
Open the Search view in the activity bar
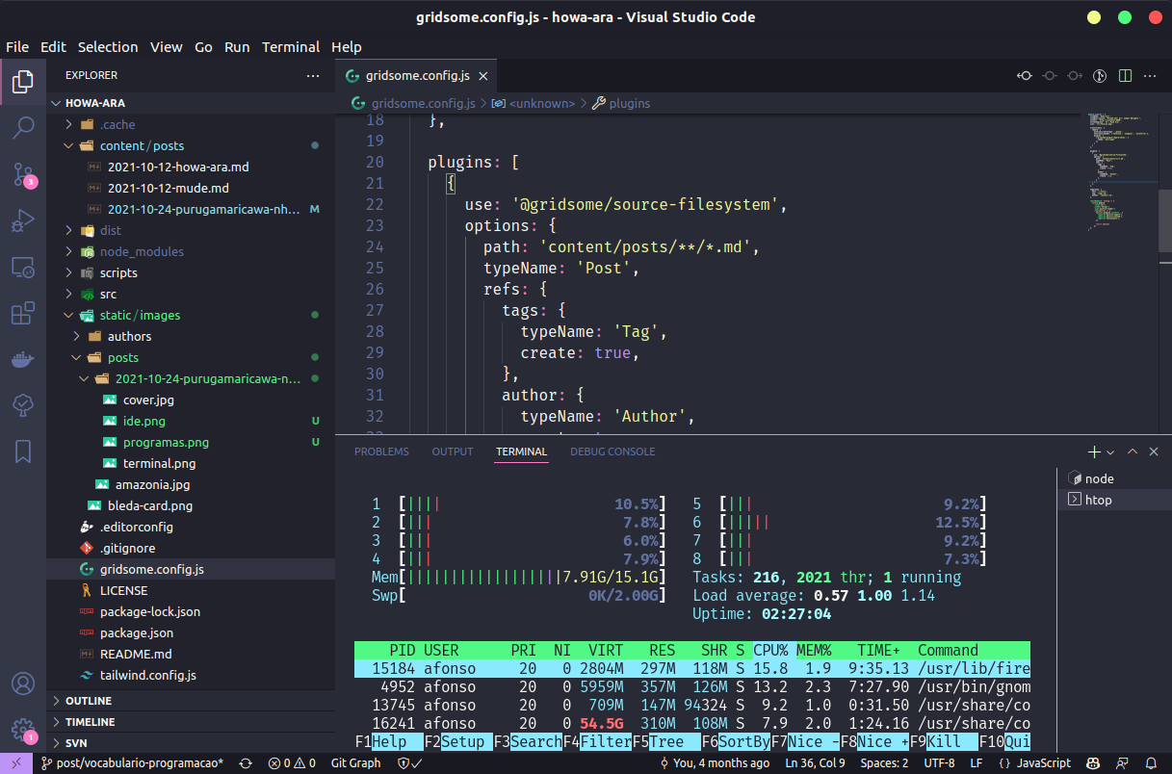[23, 128]
